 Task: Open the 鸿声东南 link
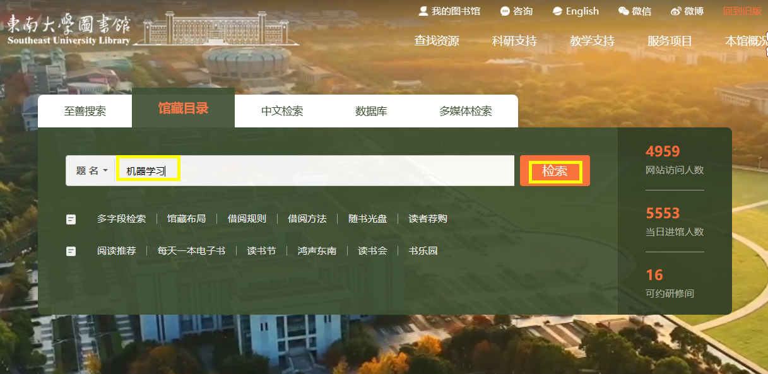317,250
